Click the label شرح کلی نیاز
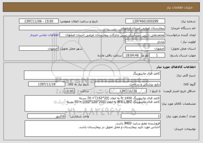The width and height of the screenshot is (203, 143). click(x=186, y=76)
